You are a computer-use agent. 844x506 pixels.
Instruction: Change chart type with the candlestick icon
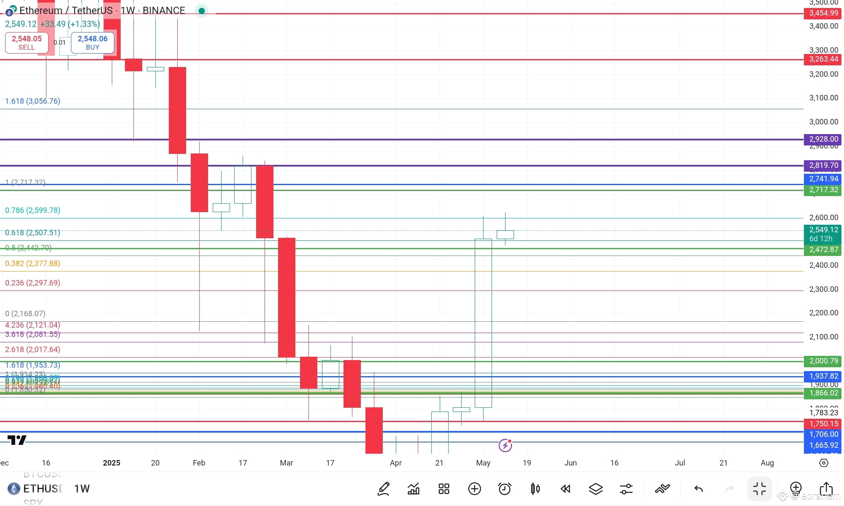point(535,489)
